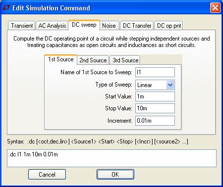Expand the Type of Sweep dropdown arrow
The image size is (223, 187).
pos(170,85)
